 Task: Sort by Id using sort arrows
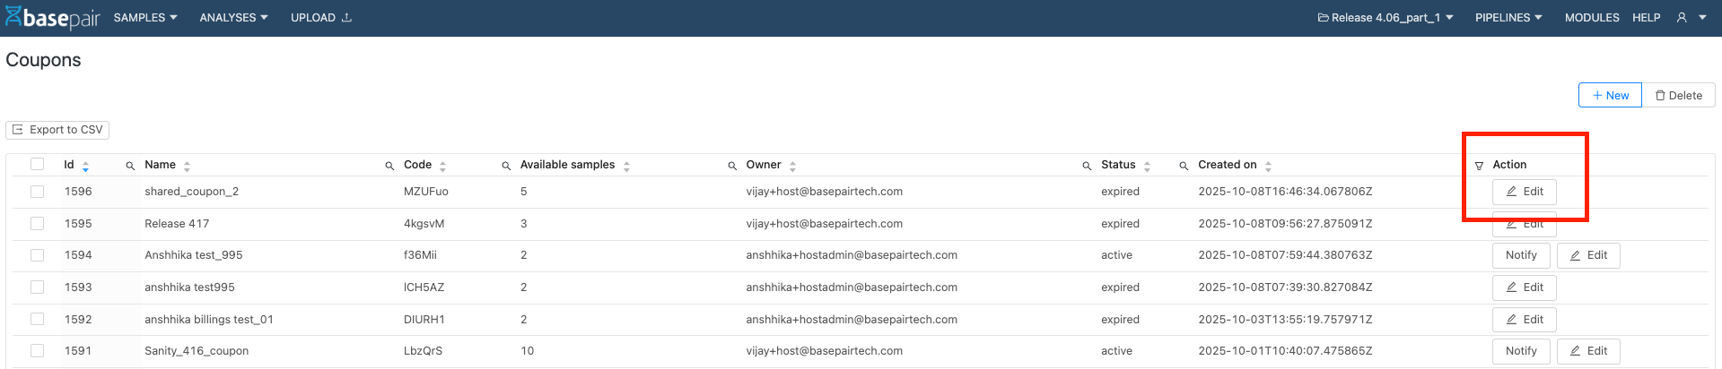pos(85,166)
